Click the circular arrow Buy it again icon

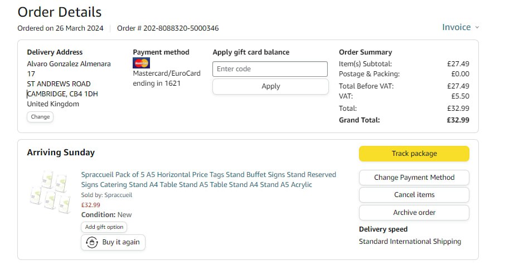coord(91,242)
